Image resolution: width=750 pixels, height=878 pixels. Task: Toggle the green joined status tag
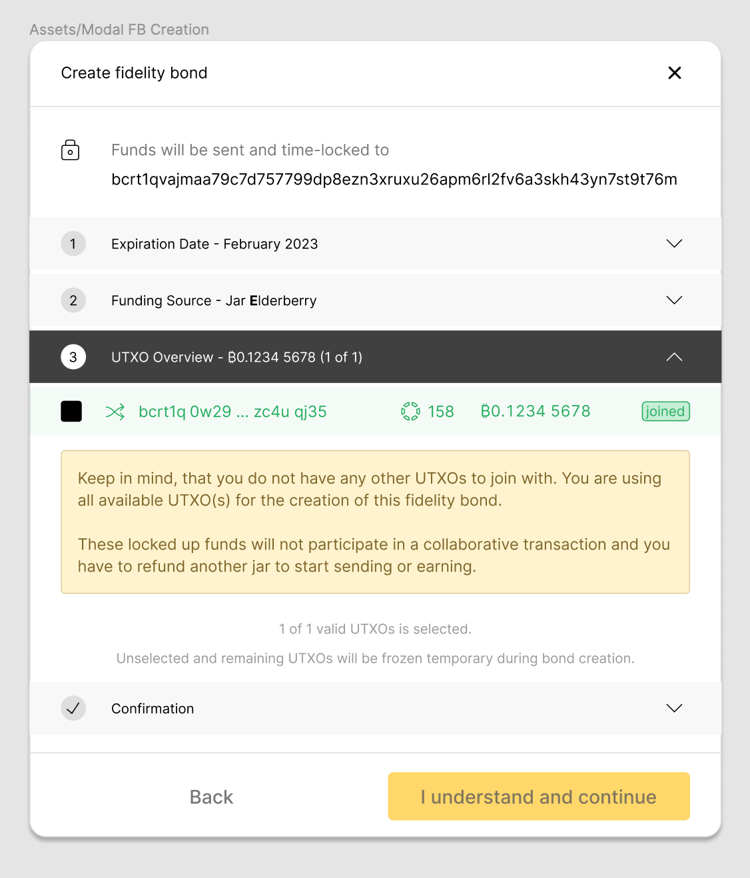[x=665, y=411]
